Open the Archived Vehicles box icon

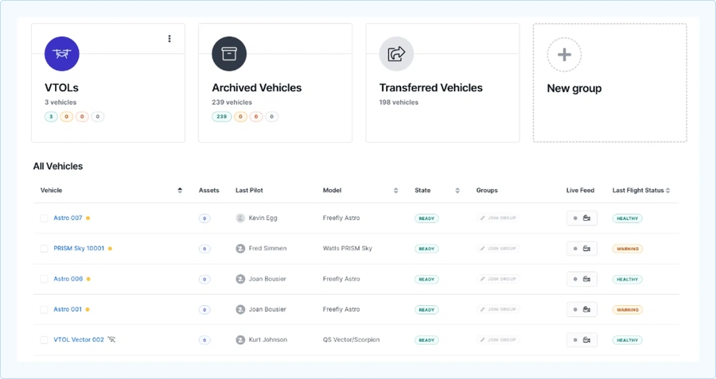229,54
